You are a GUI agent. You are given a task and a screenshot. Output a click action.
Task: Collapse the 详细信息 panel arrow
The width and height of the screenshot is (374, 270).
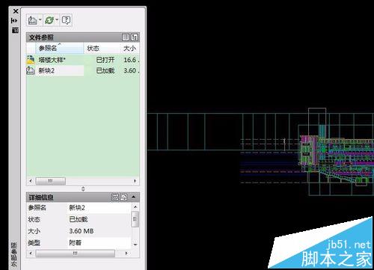click(134, 197)
